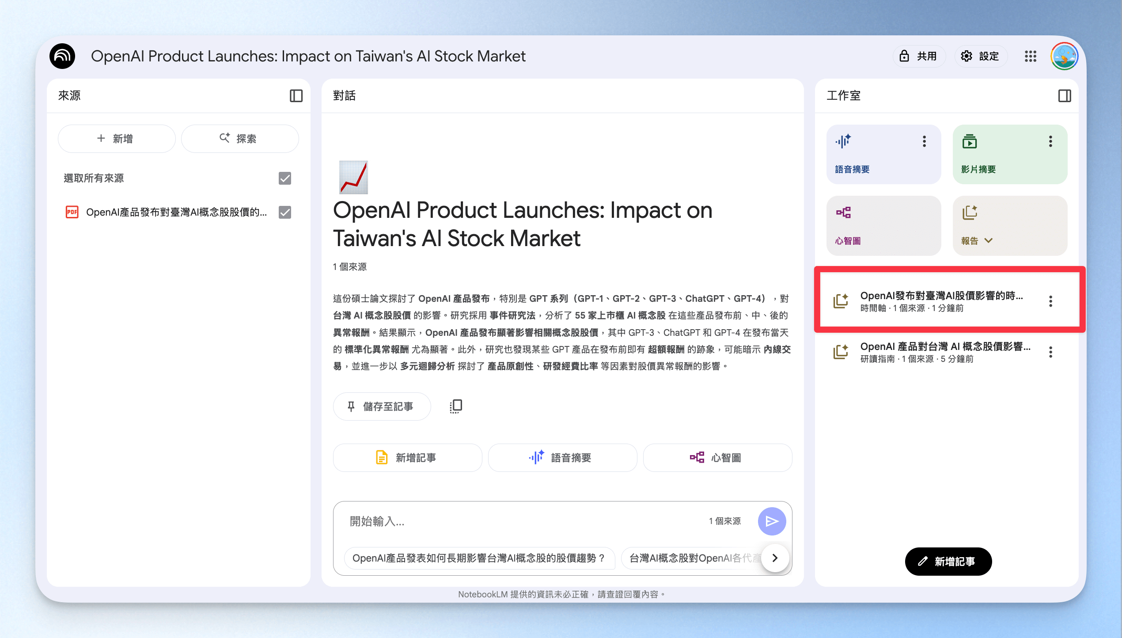Collapse the 工作室 studio panel icon
The image size is (1122, 638).
coord(1065,95)
